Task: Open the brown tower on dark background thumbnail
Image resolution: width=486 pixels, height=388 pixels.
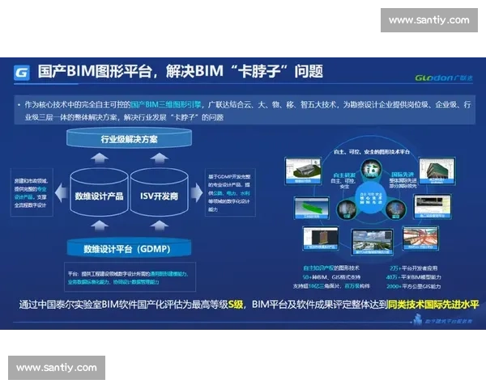Action: tap(321, 238)
